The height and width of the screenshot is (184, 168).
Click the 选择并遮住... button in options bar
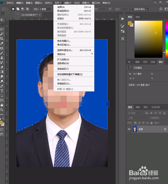click(x=140, y=9)
